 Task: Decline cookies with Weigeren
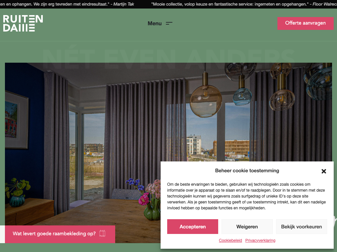click(247, 226)
